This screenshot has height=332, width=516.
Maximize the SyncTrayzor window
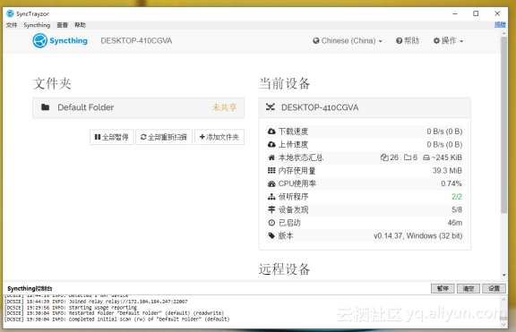476,13
